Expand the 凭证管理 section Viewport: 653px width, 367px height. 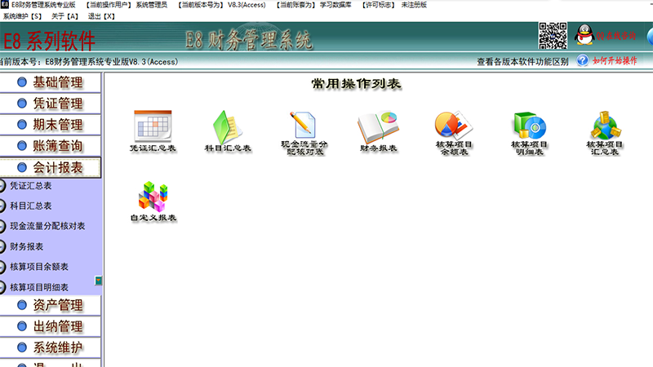coord(51,104)
